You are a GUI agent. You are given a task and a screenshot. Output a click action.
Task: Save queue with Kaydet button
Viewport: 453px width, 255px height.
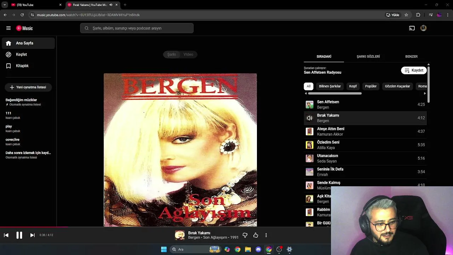click(x=414, y=70)
